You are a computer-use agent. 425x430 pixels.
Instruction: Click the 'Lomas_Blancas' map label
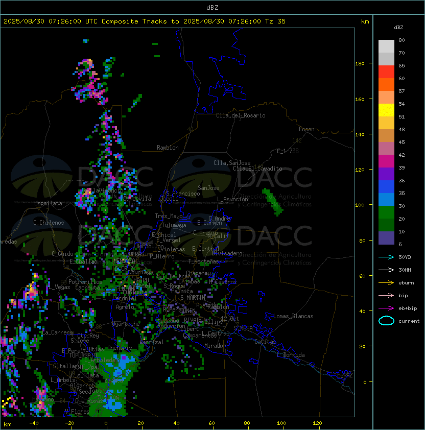coord(293,316)
